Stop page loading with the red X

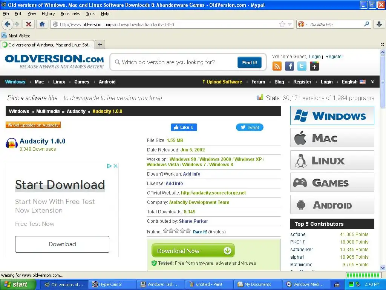coord(29,24)
